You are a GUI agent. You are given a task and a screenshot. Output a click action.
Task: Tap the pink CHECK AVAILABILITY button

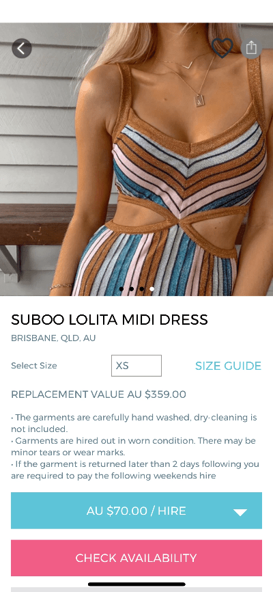point(136,558)
